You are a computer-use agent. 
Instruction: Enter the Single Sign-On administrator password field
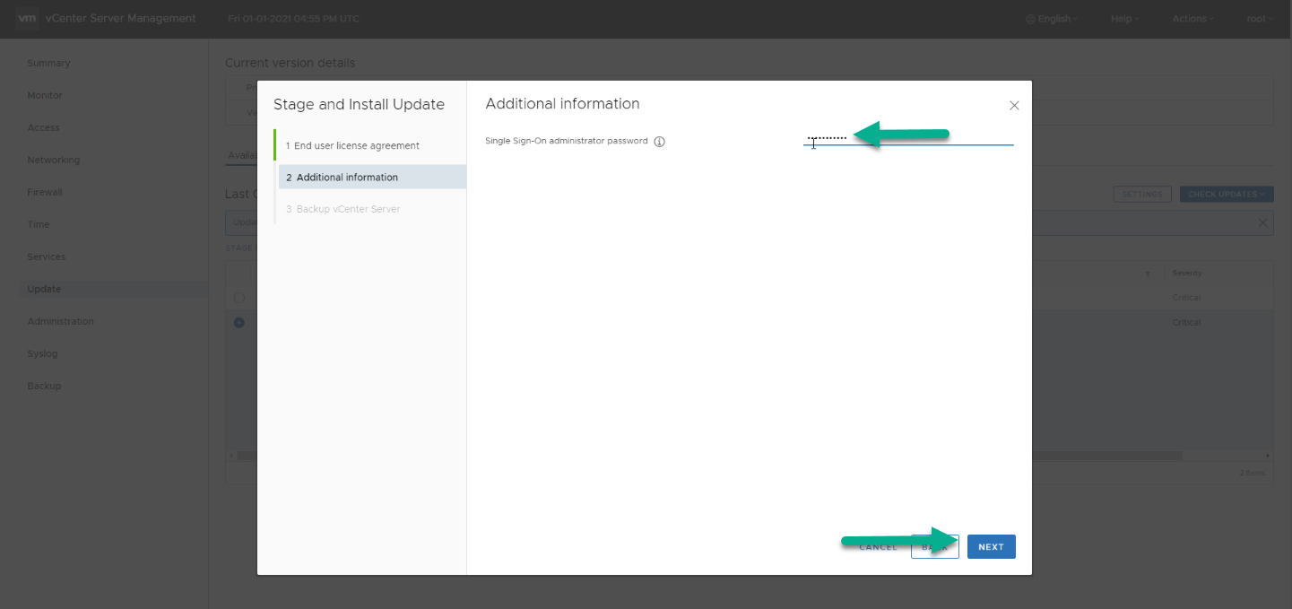pos(908,138)
